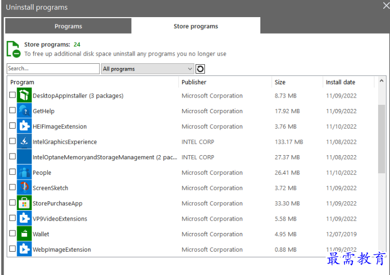Click the scrollbar up arrow

(x=382, y=81)
